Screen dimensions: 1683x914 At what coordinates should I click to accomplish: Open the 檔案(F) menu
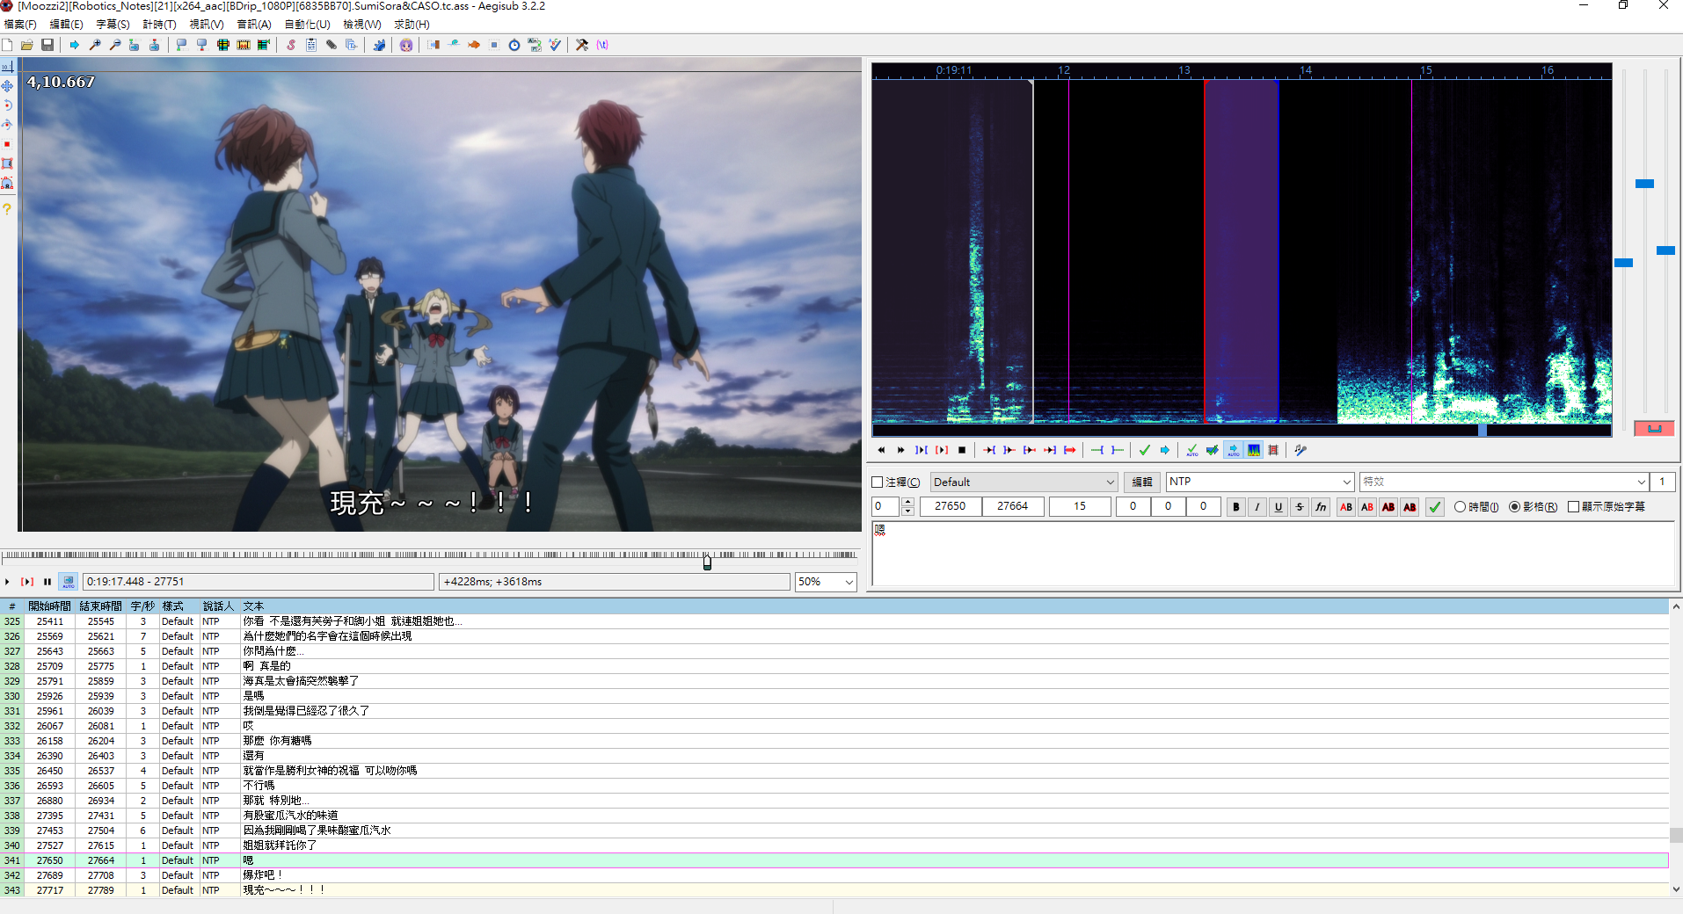click(x=20, y=25)
